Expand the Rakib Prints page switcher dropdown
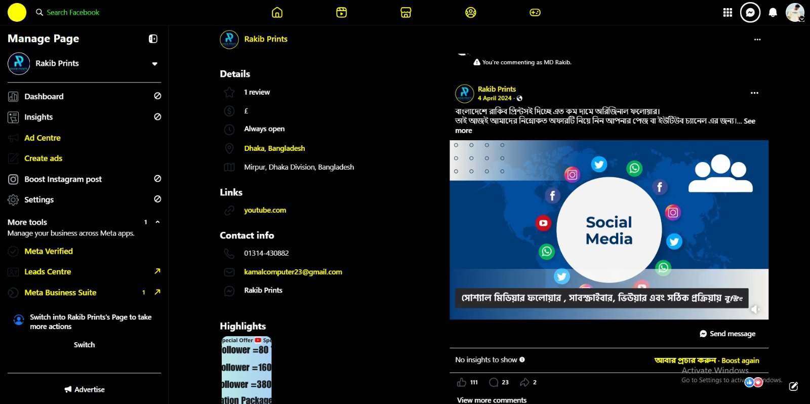The height and width of the screenshot is (404, 810). click(x=155, y=64)
